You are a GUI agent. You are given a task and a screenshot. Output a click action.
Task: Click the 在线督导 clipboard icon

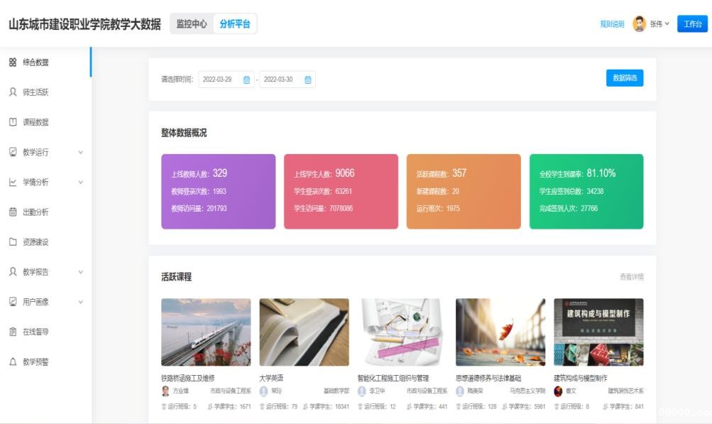[13, 332]
